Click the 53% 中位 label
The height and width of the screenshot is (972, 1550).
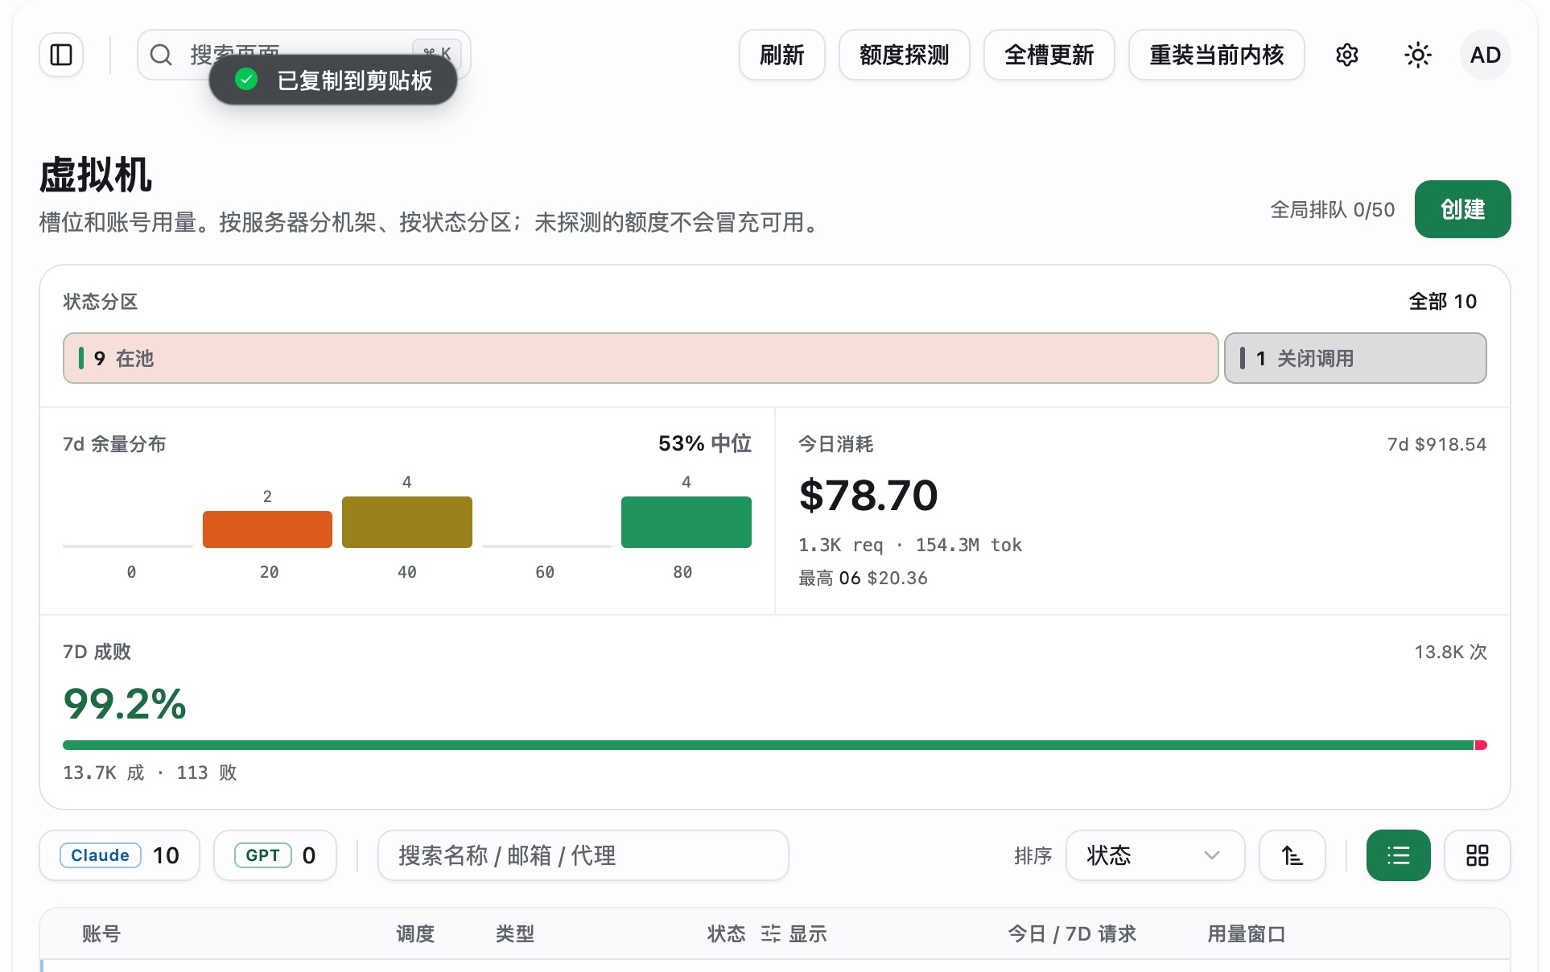[705, 443]
